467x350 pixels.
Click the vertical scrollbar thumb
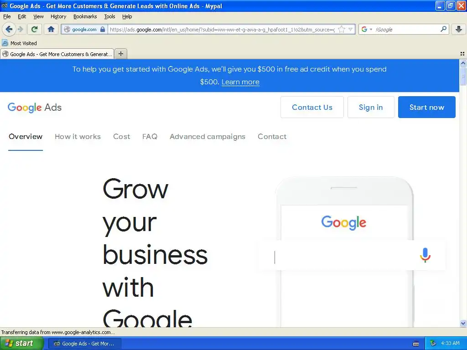coord(463,76)
